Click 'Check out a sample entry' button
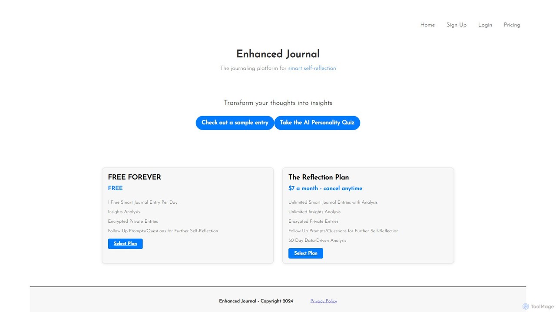 point(235,123)
